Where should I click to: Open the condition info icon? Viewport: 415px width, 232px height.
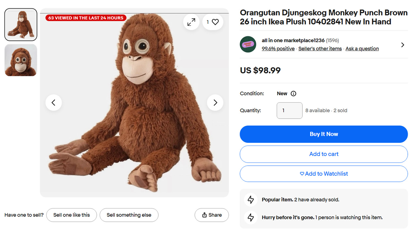coord(294,94)
